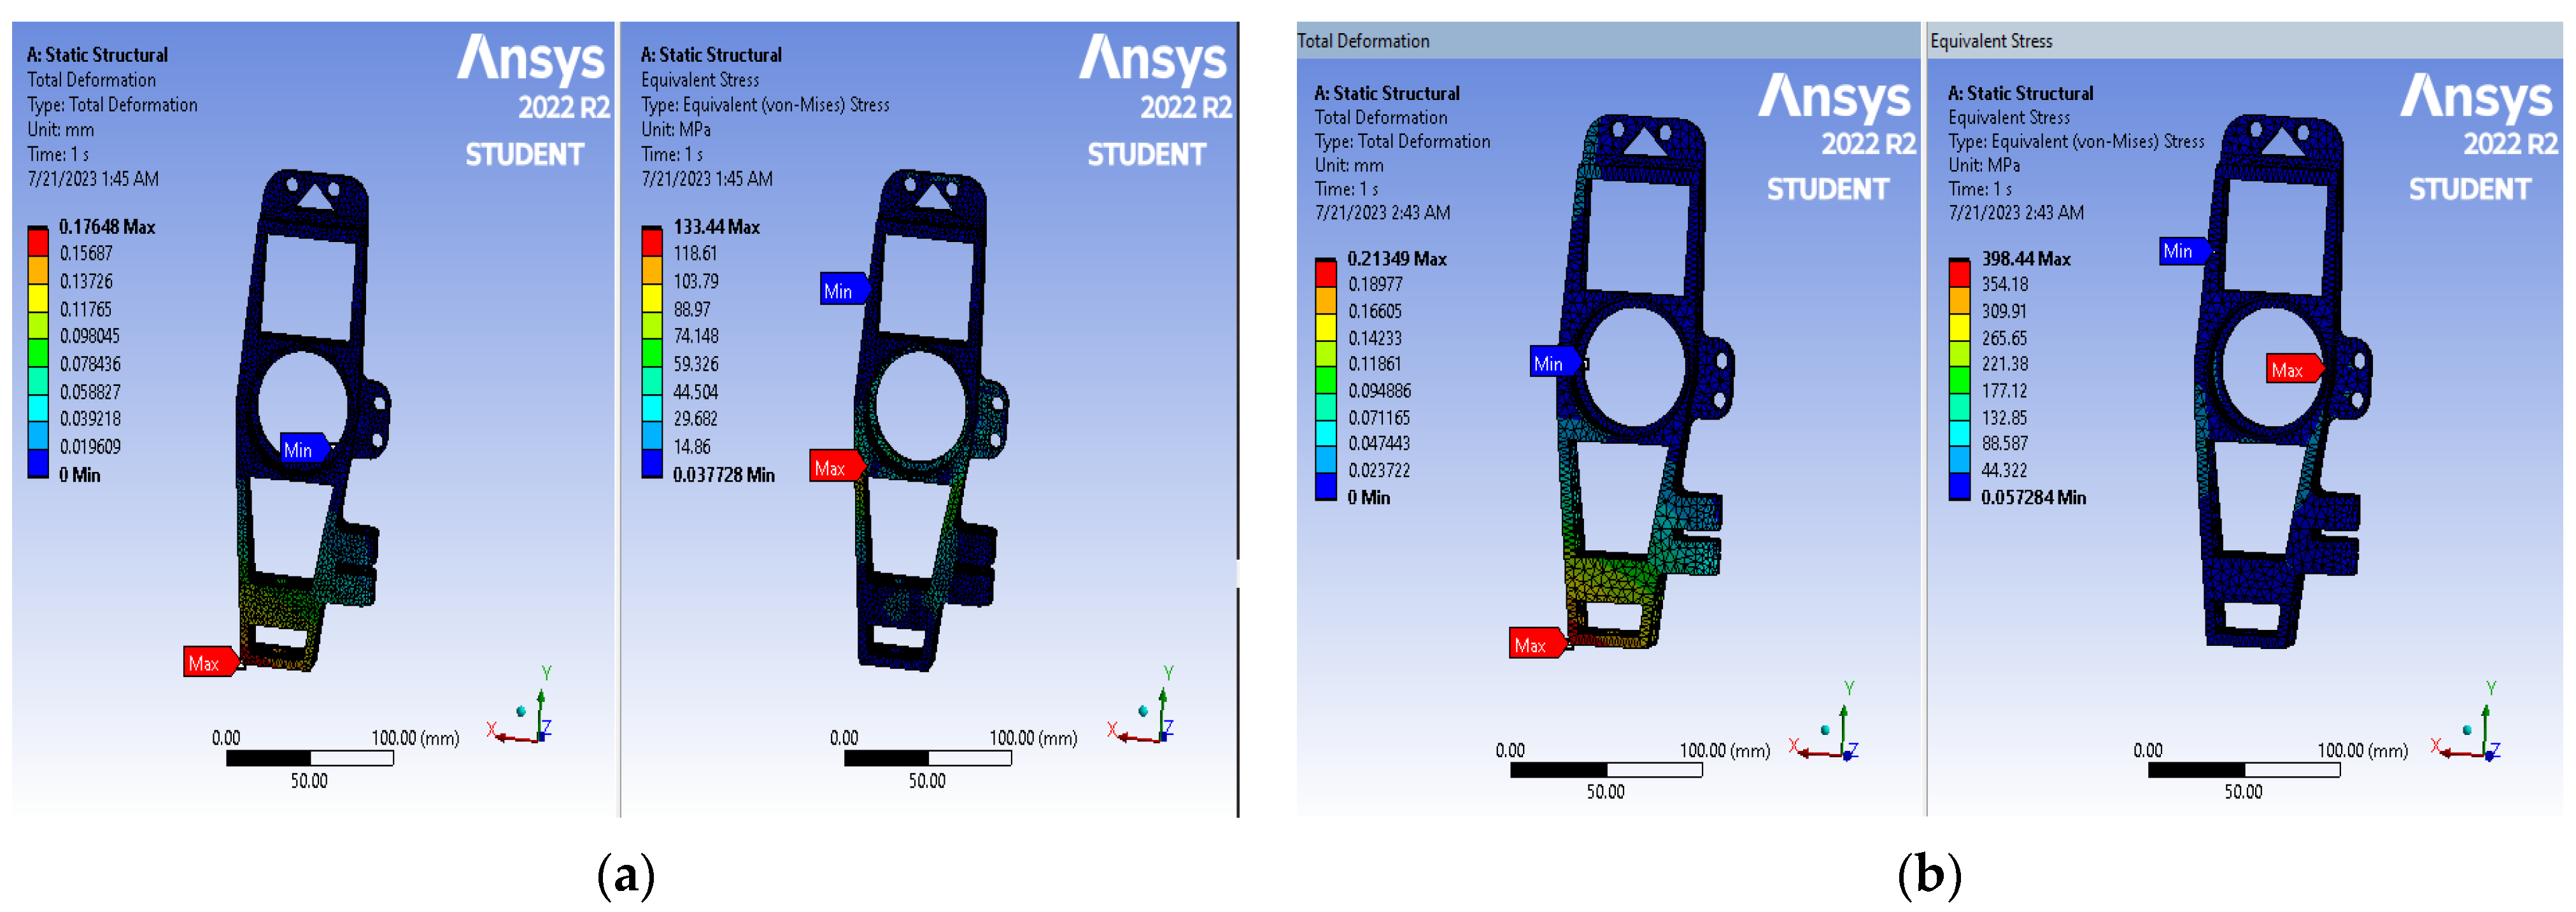This screenshot has width=2576, height=912.
Task: Click the Min label in the 398.44 stress view
Action: pyautogui.click(x=2180, y=251)
